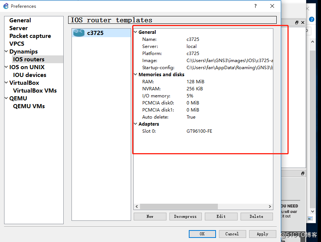This screenshot has width=321, height=242.
Task: Open General preferences page
Action: click(x=20, y=20)
